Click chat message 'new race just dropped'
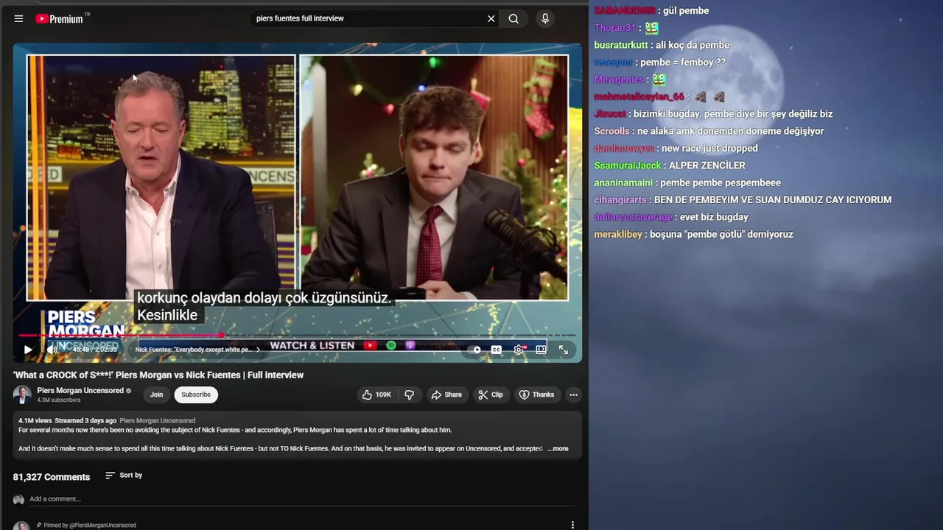The image size is (943, 530). 709,148
